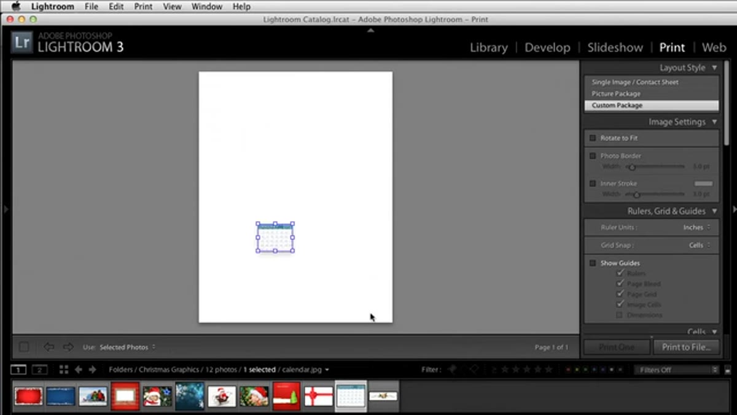The image size is (737, 415).
Task: Go to next page with right arrow
Action: 68,347
